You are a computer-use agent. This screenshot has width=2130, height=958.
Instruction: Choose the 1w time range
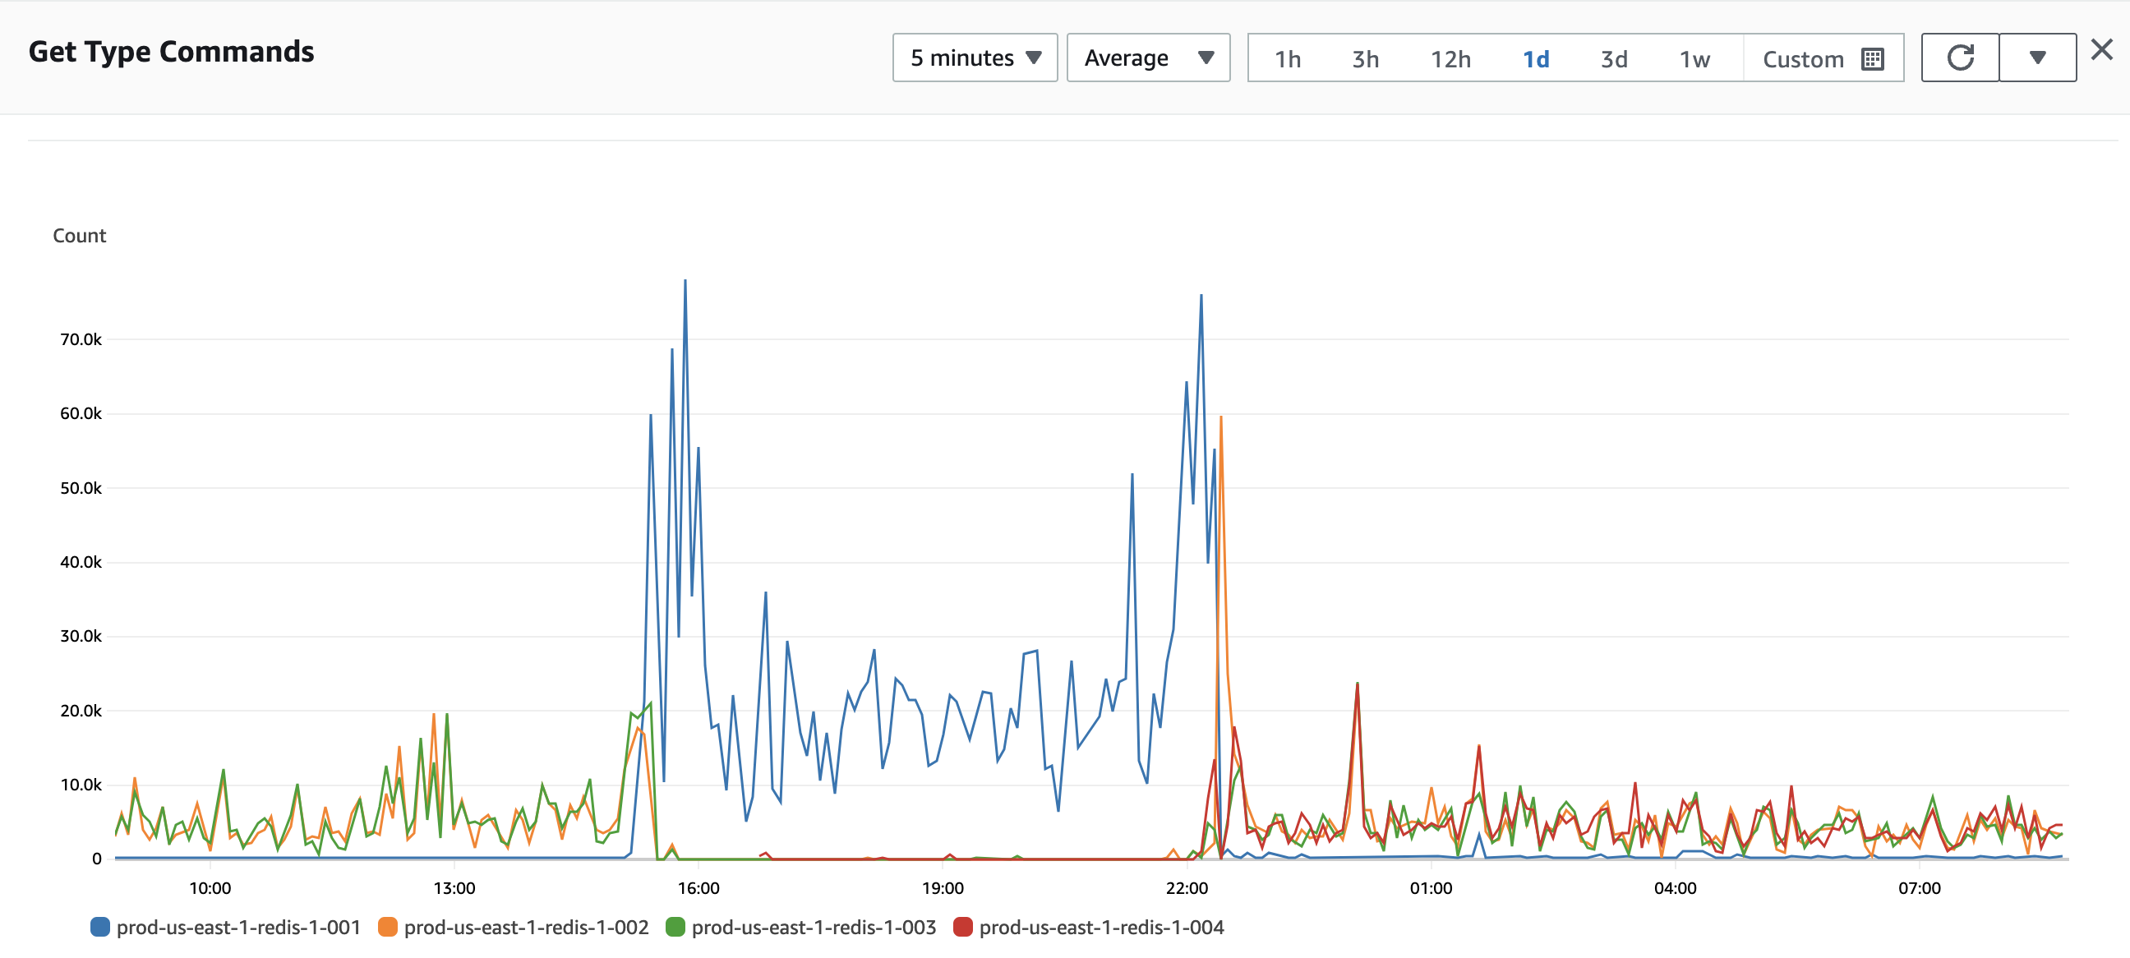1694,59
